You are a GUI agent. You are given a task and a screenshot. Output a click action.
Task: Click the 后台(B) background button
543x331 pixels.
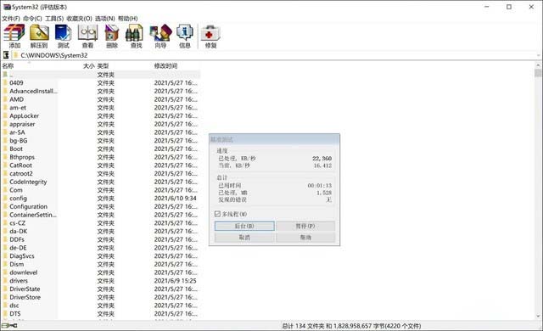point(244,226)
